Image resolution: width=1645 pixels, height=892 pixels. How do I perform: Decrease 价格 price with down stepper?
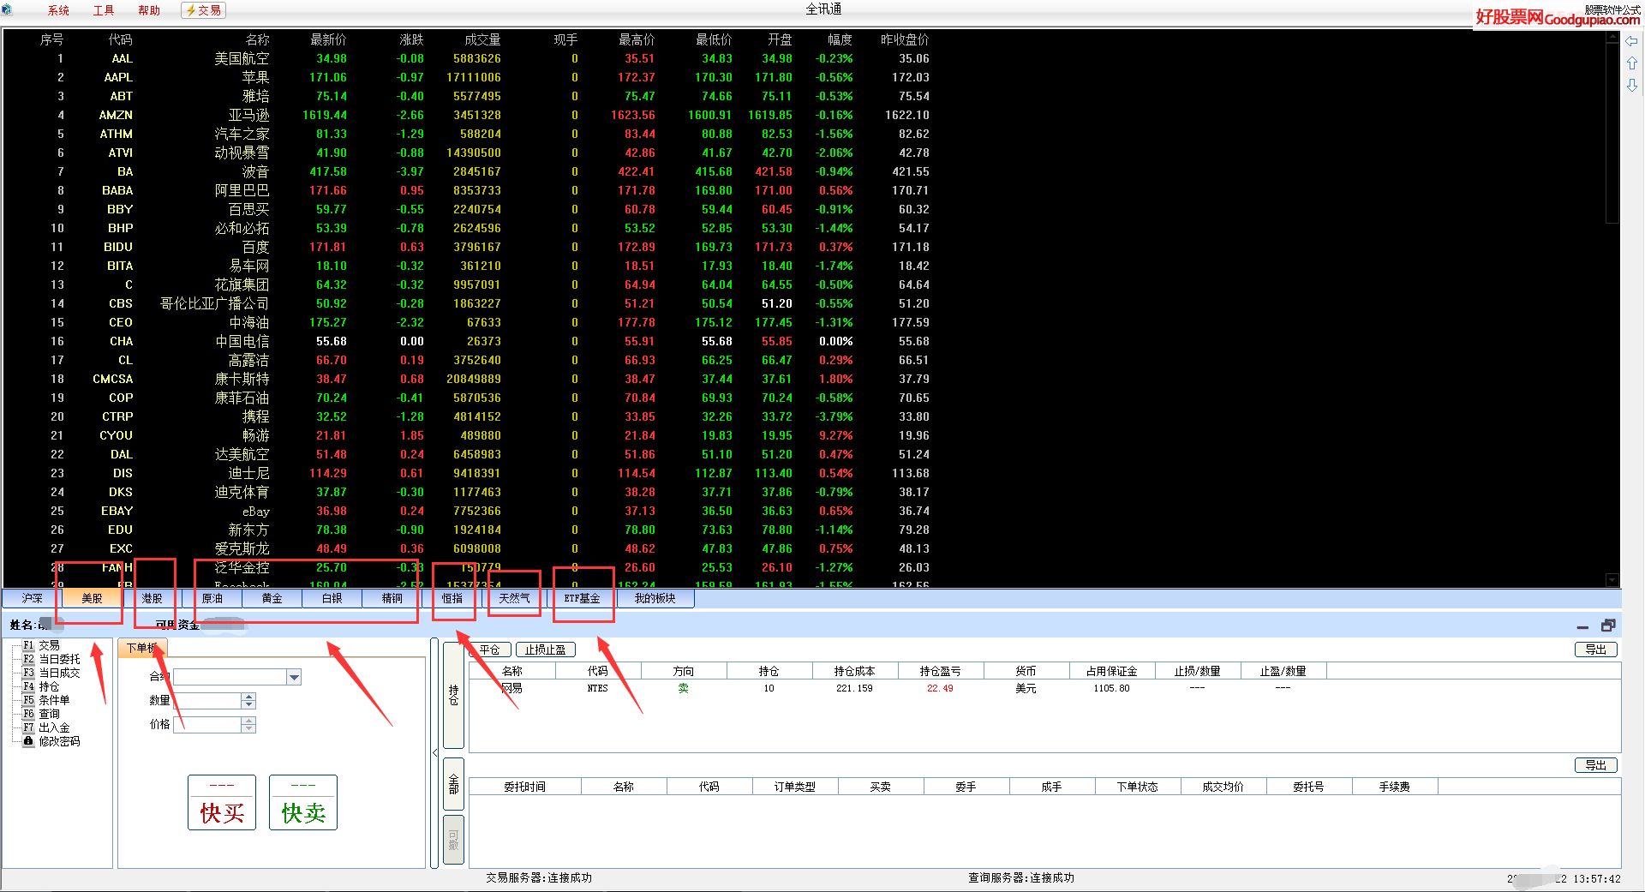coord(248,729)
